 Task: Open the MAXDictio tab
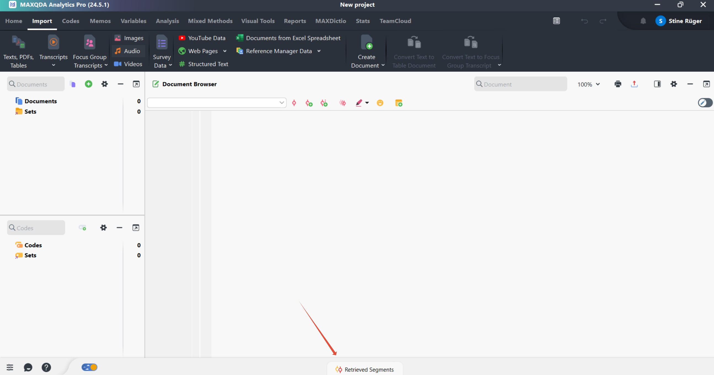(331, 21)
